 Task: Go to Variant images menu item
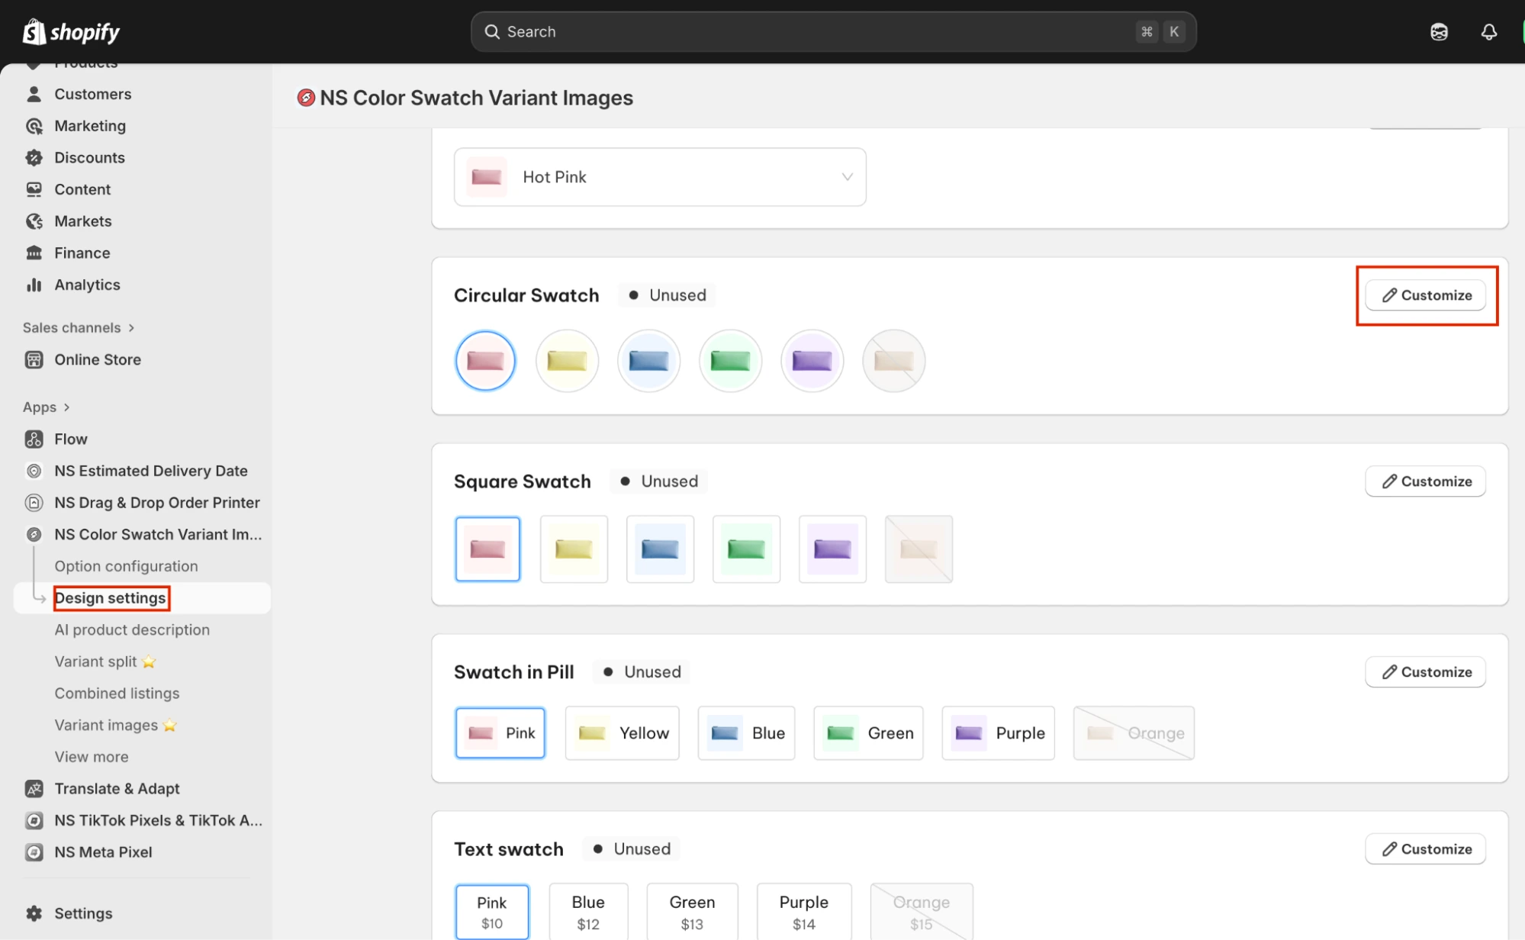[x=106, y=725]
